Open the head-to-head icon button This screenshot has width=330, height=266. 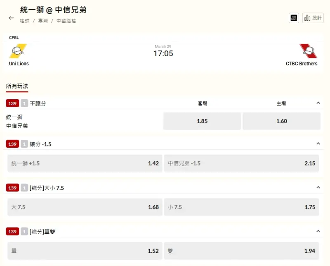[x=294, y=18]
